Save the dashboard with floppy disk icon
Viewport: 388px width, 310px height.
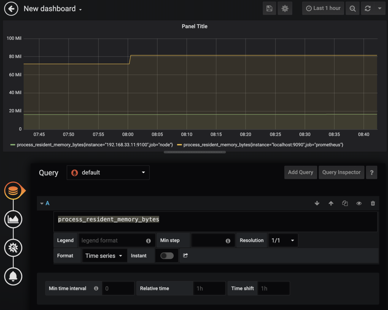tap(269, 8)
